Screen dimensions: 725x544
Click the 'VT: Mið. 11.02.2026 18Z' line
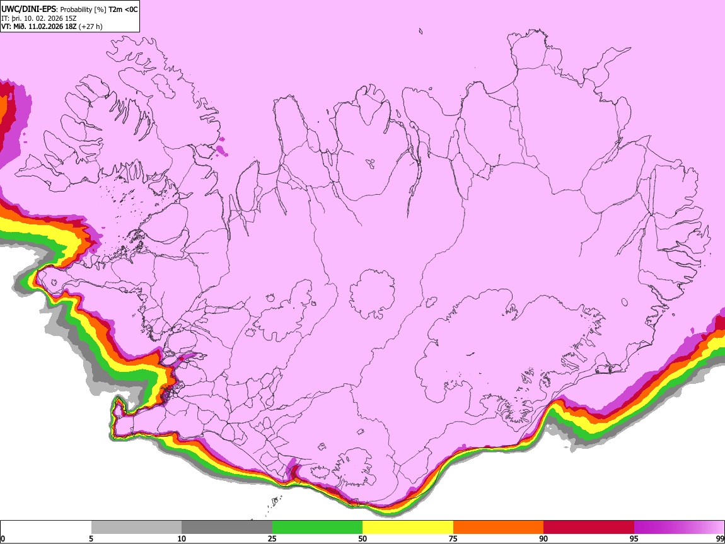pyautogui.click(x=39, y=26)
